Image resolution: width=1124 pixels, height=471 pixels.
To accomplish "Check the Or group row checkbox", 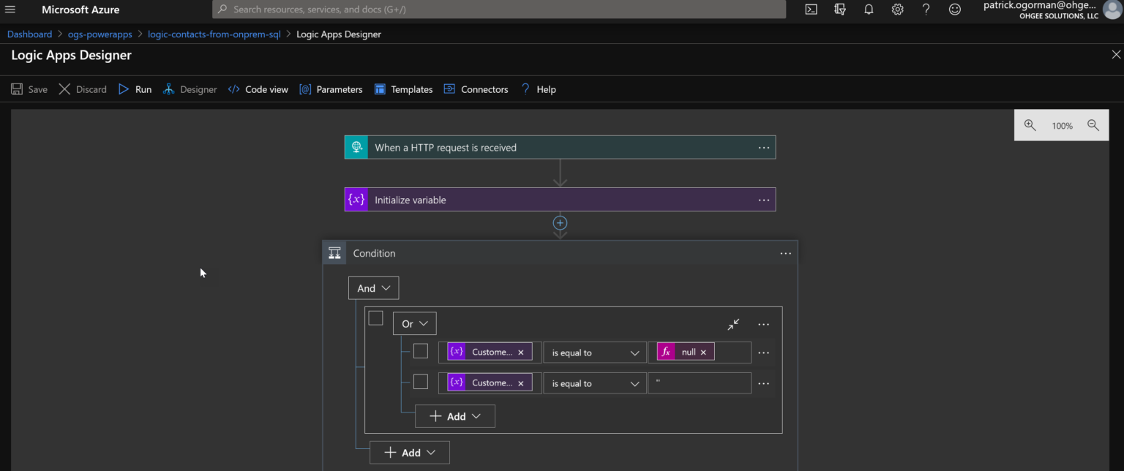I will point(376,317).
